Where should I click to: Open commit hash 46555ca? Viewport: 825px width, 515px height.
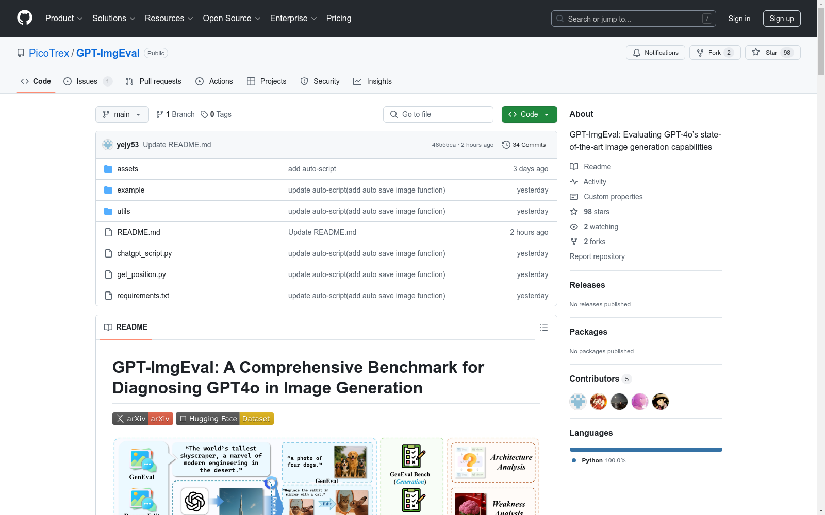(443, 145)
